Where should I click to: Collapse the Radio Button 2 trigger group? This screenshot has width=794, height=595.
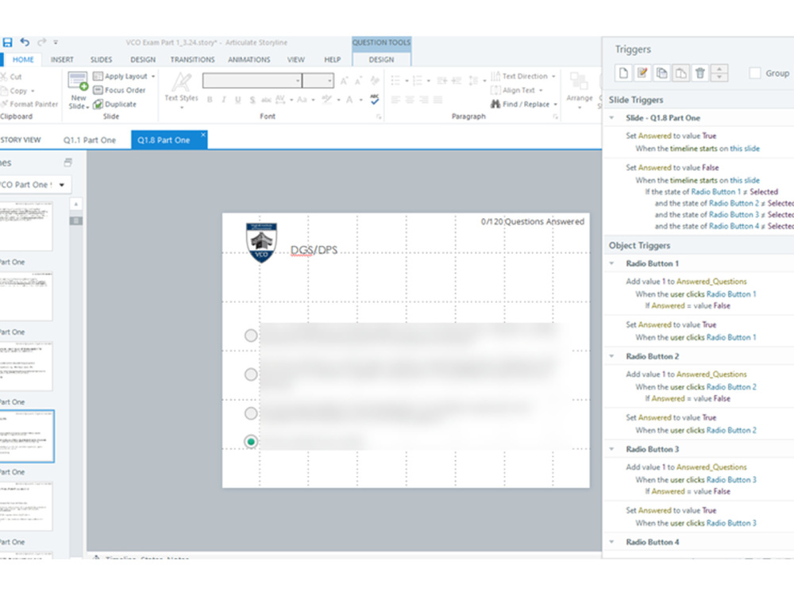click(611, 356)
